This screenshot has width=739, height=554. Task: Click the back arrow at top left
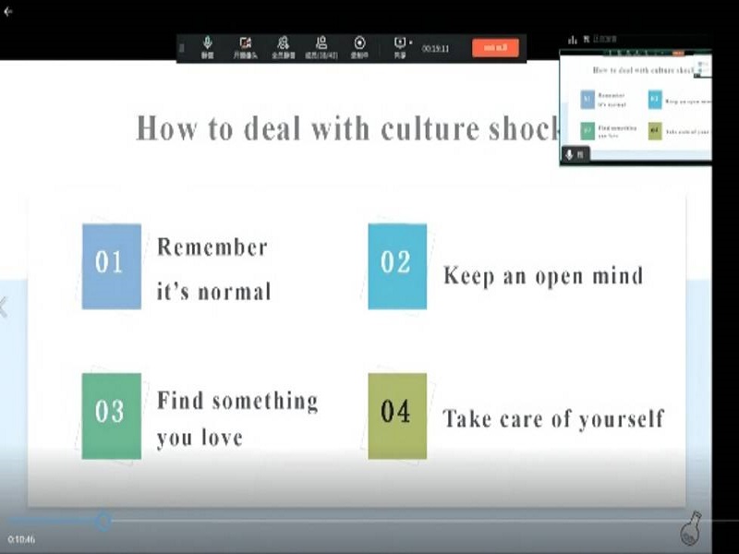(8, 11)
